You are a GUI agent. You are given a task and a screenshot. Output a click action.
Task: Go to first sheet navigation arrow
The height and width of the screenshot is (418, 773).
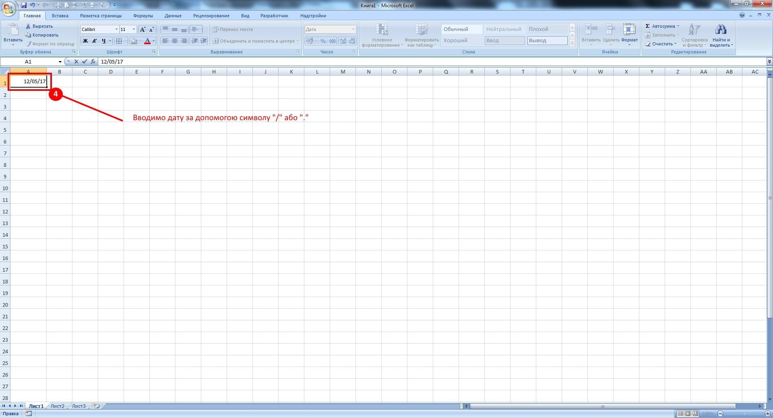[x=4, y=406]
